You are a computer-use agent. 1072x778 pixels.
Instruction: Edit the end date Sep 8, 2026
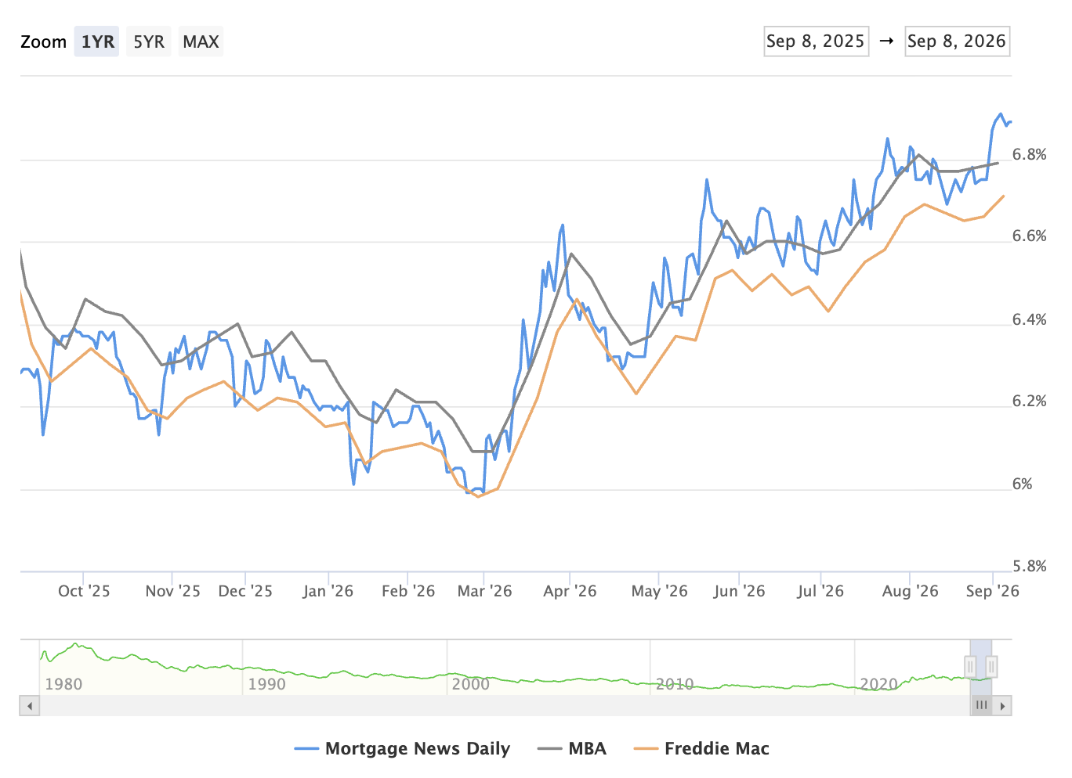[957, 41]
